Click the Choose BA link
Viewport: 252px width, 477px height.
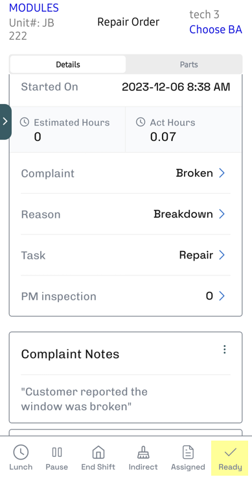tap(216, 29)
